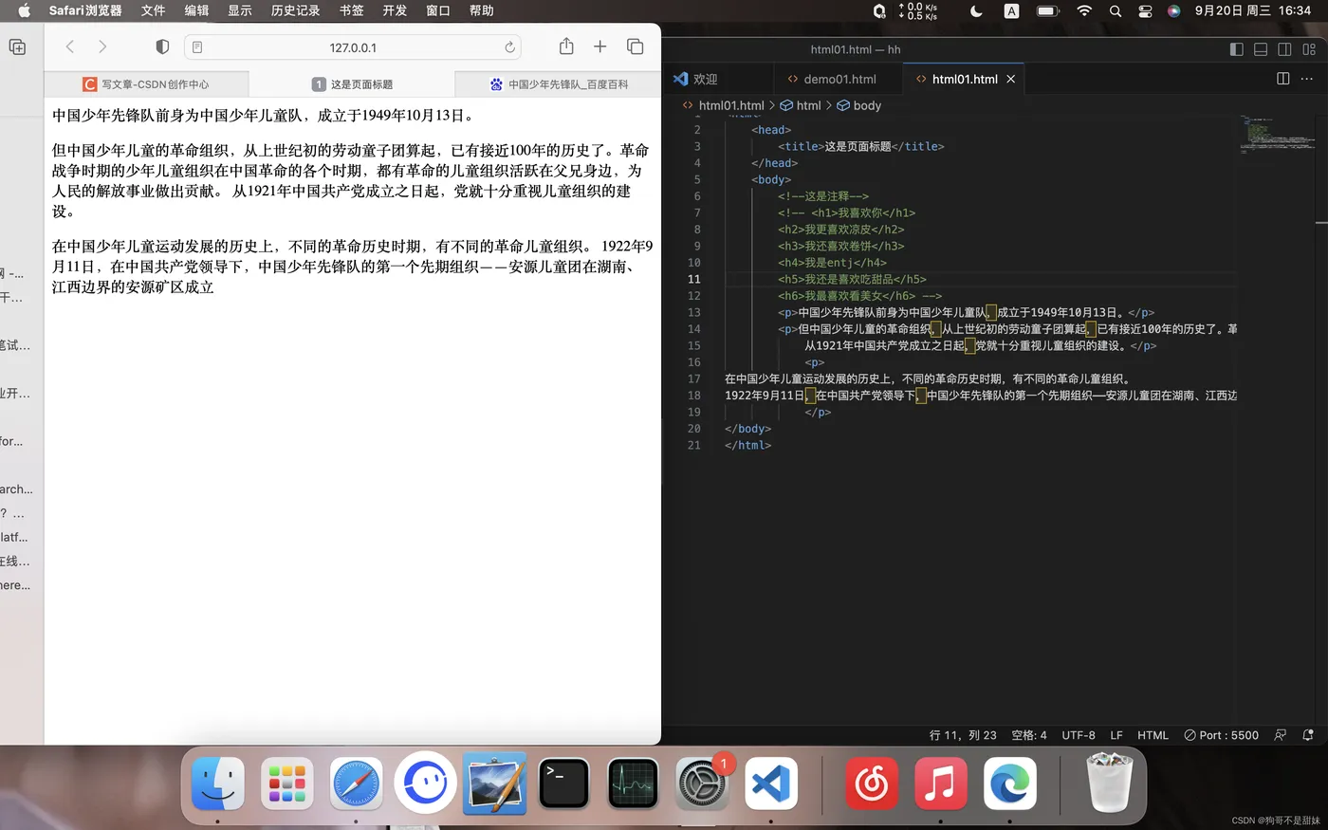Open the indentation picker showing 空格: 4

point(1029,735)
